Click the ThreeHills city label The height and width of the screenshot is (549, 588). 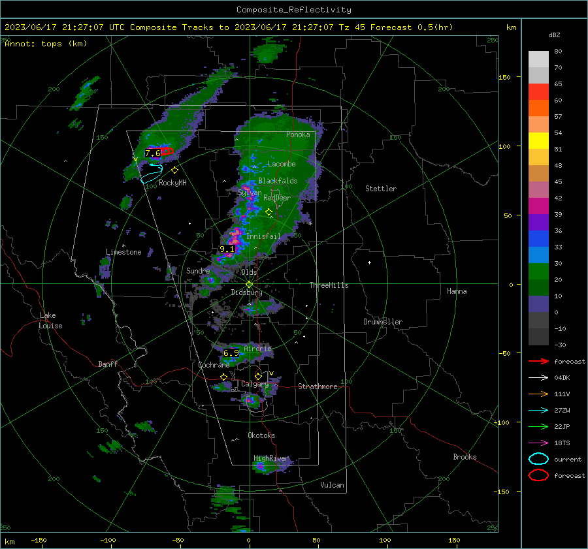pos(329,285)
